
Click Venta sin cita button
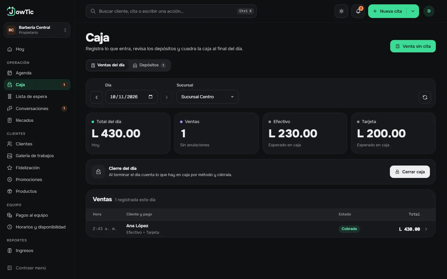[x=413, y=46]
